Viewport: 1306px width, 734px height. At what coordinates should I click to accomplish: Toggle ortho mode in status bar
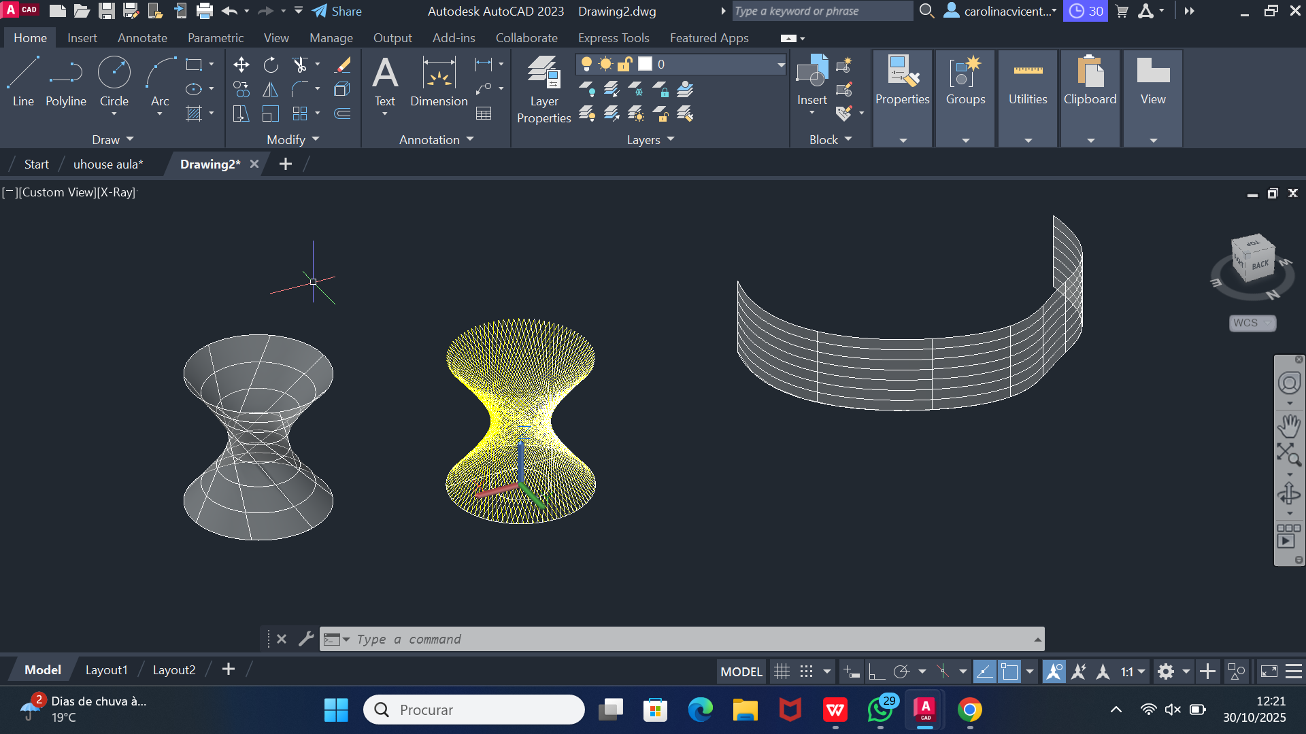click(x=876, y=671)
